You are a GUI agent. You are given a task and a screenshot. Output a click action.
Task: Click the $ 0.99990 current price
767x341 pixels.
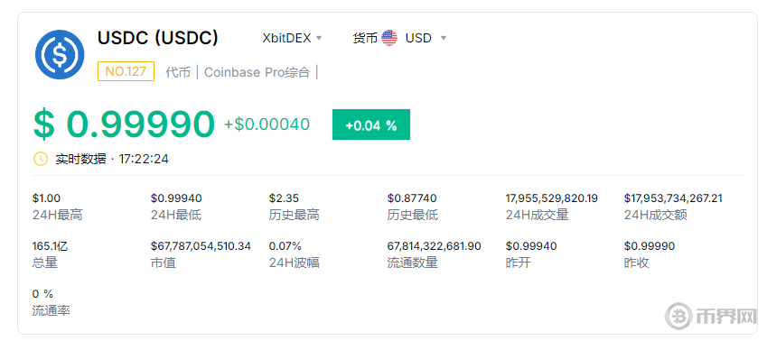[125, 124]
